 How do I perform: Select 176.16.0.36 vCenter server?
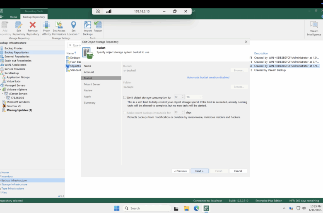click(17, 98)
